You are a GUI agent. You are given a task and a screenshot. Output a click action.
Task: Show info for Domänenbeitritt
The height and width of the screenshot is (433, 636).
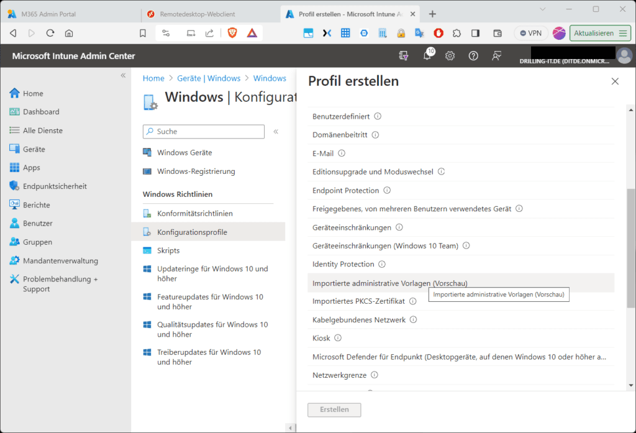pos(375,135)
